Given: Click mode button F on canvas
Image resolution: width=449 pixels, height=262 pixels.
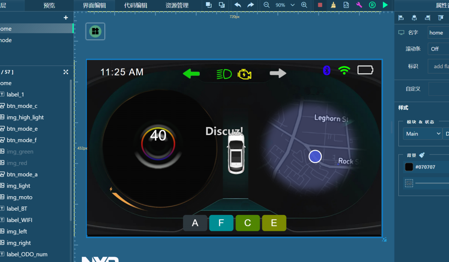Looking at the screenshot, I should coord(221,223).
